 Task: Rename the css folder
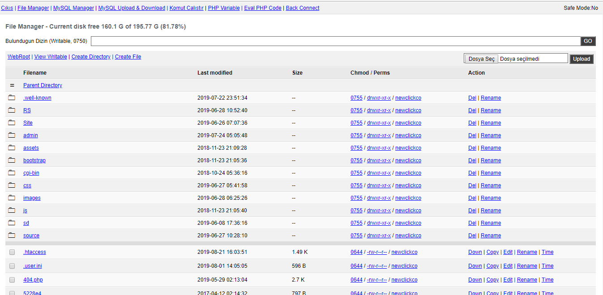[491, 185]
